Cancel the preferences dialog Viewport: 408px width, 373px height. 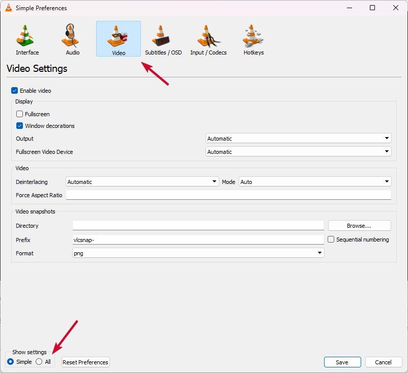tap(383, 362)
